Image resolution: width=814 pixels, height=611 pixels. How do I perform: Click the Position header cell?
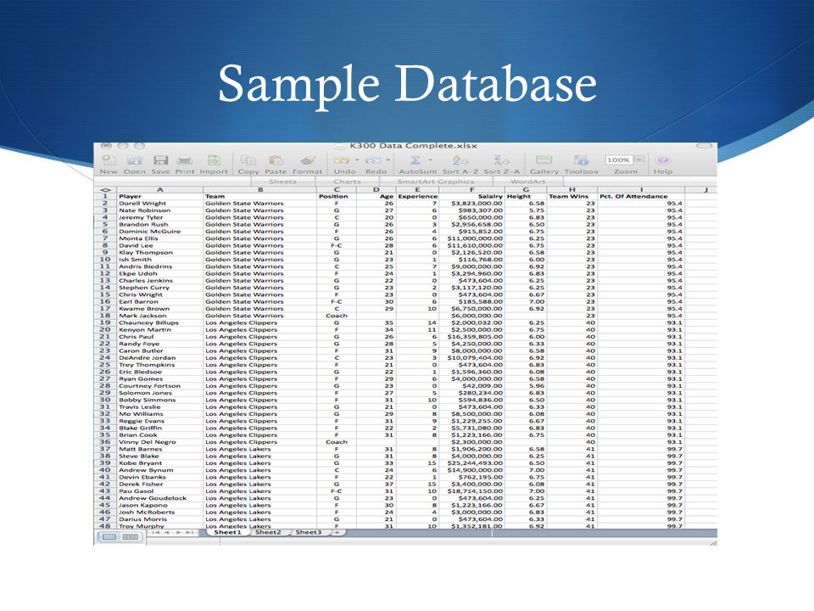pos(337,196)
